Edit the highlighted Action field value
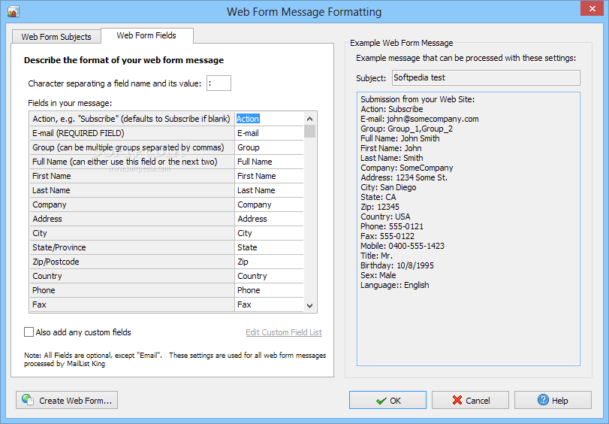Viewport: 609px width, 424px height. [x=269, y=119]
